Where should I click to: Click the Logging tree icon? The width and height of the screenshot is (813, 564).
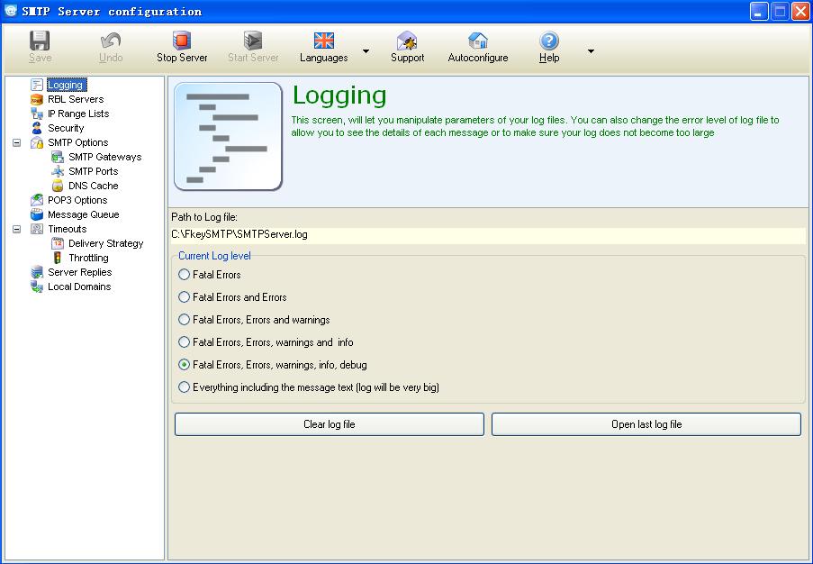tap(36, 85)
